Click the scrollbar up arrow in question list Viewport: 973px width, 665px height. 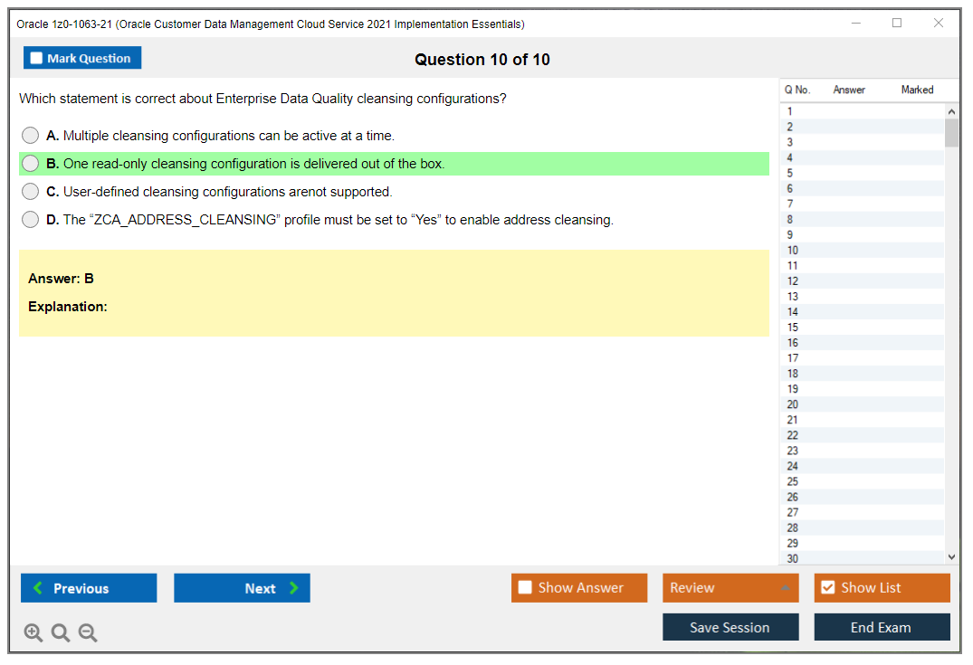(951, 110)
